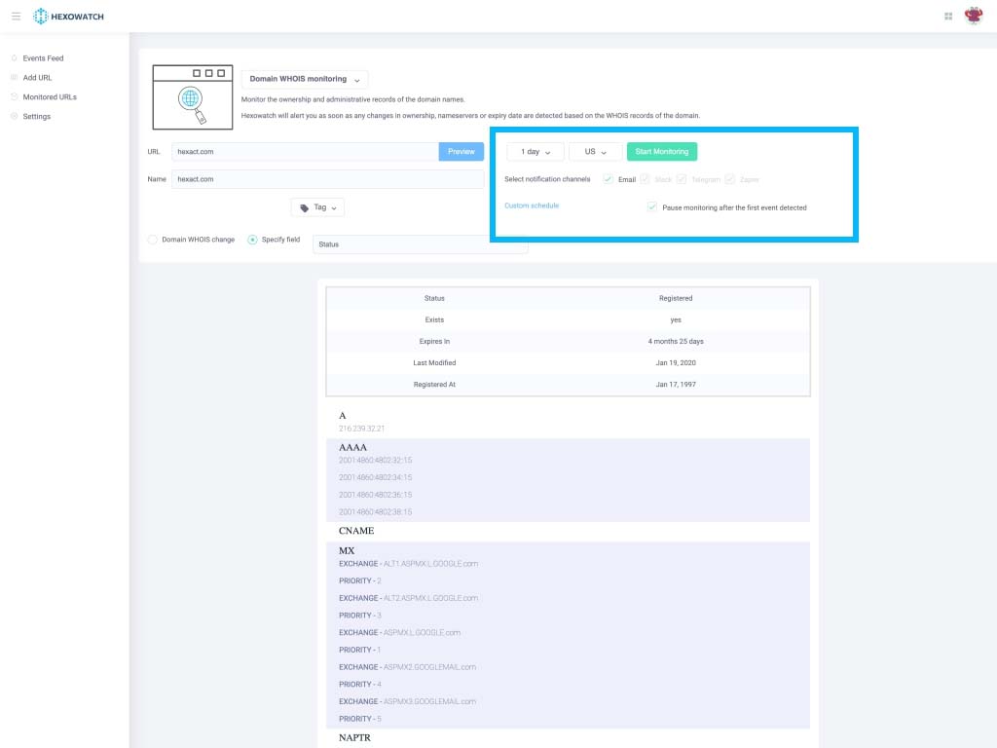This screenshot has width=997, height=748.
Task: Click the '4 months 25 days' value
Action: tap(676, 342)
